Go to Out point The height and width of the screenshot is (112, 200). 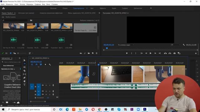point(160,53)
